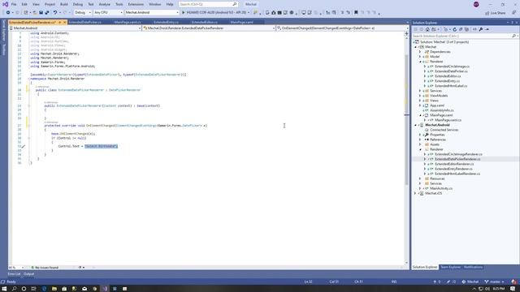
Task: Click the Live Share button
Action: (x=495, y=13)
